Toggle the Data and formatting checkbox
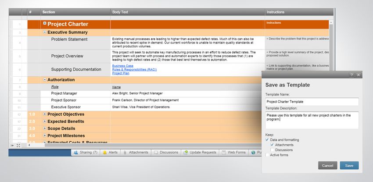The width and height of the screenshot is (373, 182). [267, 140]
